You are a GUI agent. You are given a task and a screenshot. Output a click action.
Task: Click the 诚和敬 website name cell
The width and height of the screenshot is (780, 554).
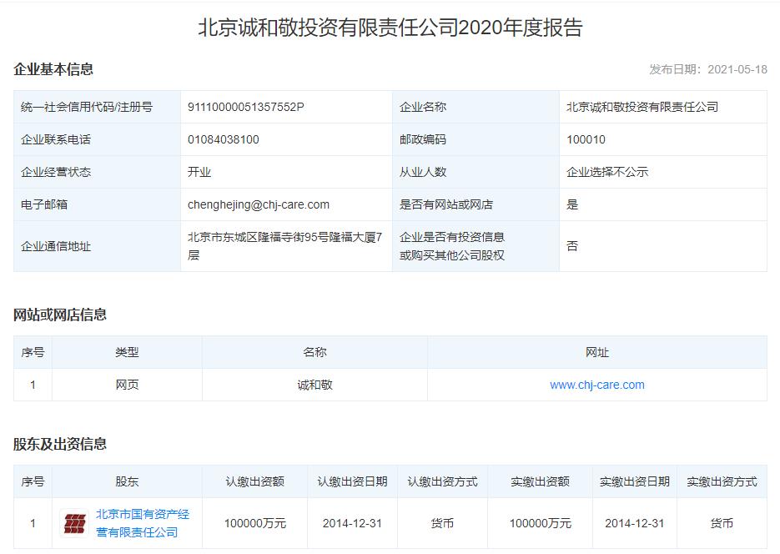315,385
